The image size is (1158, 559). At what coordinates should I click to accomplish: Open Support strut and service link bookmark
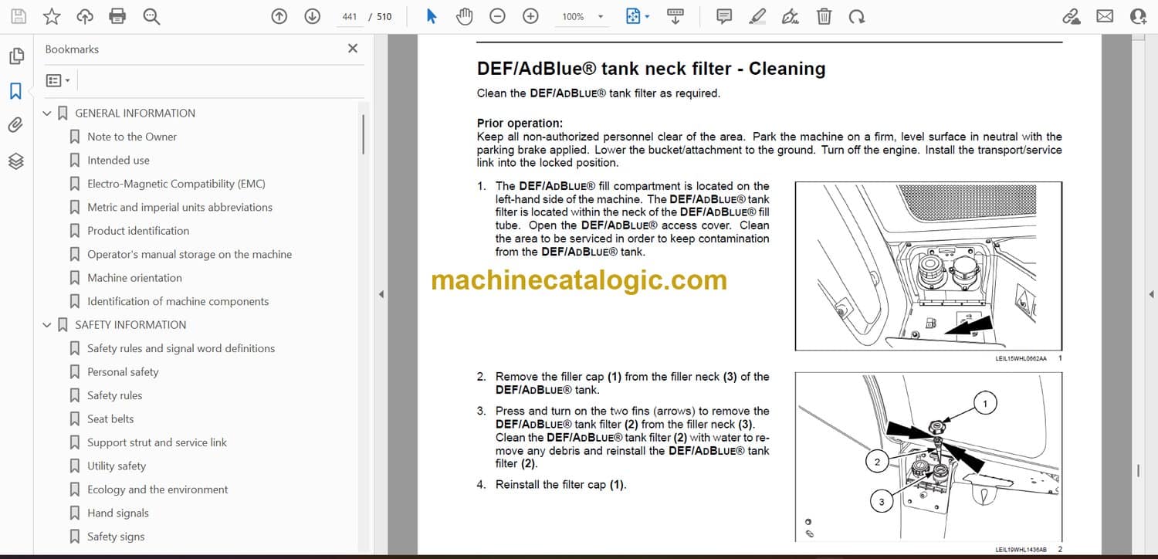157,442
